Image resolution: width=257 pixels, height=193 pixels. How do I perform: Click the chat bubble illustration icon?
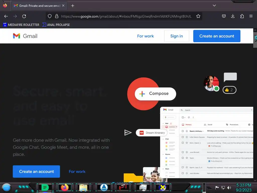pos(230,77)
